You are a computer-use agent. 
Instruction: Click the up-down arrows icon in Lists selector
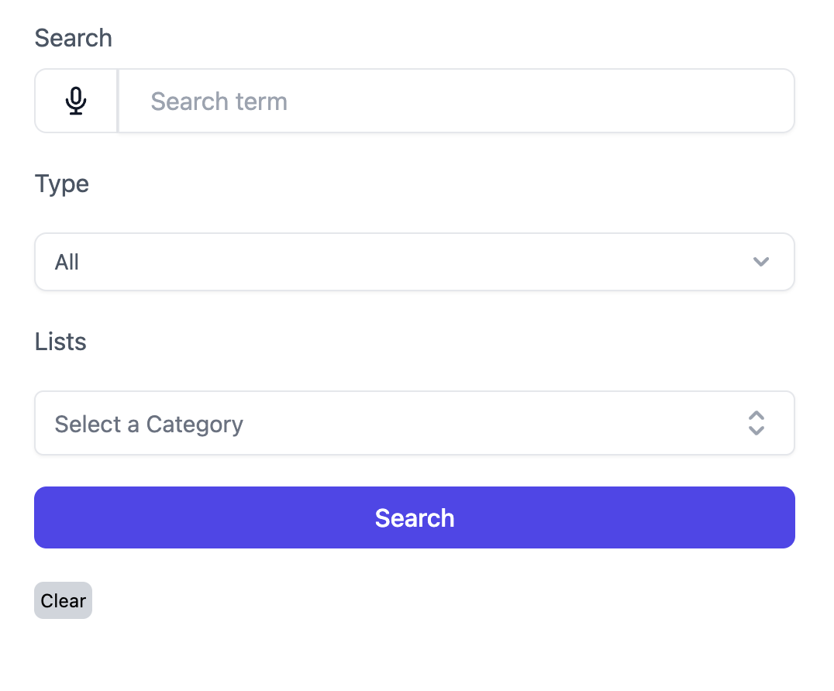pos(756,423)
